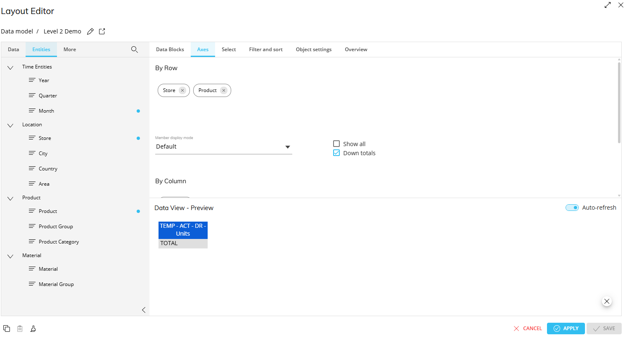Click the Product Category entity icon
The width and height of the screenshot is (625, 338).
click(x=32, y=241)
